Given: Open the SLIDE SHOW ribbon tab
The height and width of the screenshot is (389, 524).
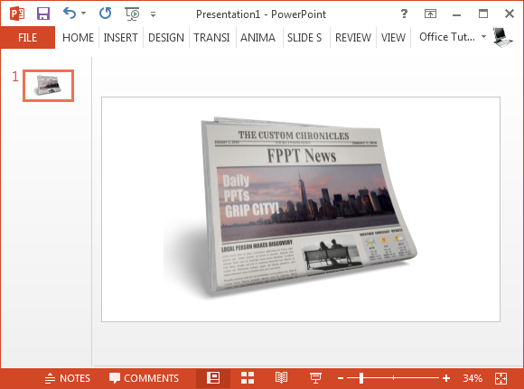Looking at the screenshot, I should [304, 37].
